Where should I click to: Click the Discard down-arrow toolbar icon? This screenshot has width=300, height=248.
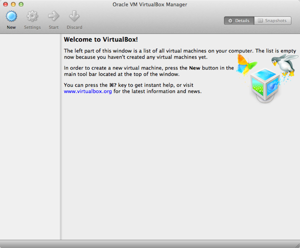[74, 16]
